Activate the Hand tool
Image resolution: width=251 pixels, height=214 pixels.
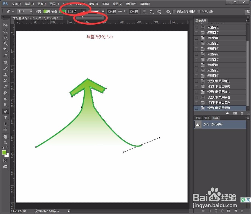click(x=6, y=136)
